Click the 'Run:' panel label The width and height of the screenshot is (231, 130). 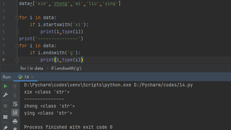click(7, 77)
